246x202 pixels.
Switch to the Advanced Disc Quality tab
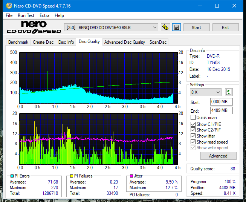(125, 42)
